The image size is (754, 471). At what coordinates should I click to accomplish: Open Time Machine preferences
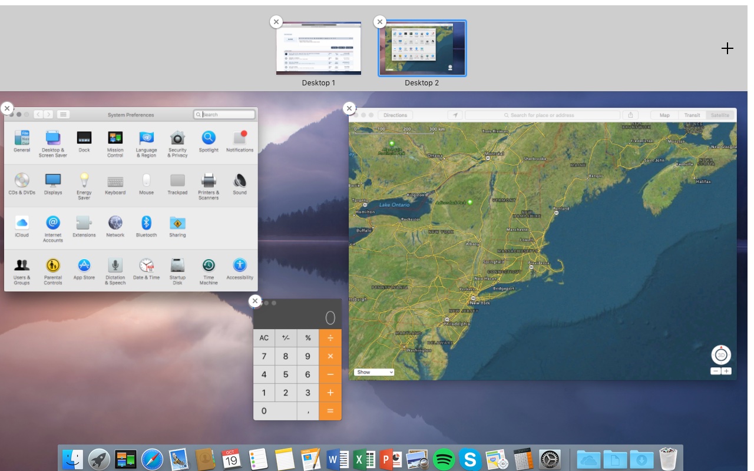[x=209, y=271]
